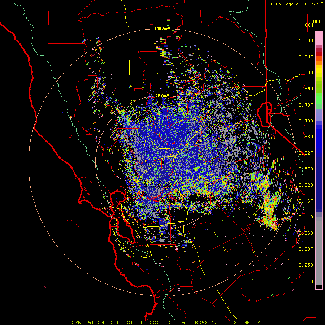Click the 0.947 legend value
Screen dimensions: 325x325
coord(306,57)
